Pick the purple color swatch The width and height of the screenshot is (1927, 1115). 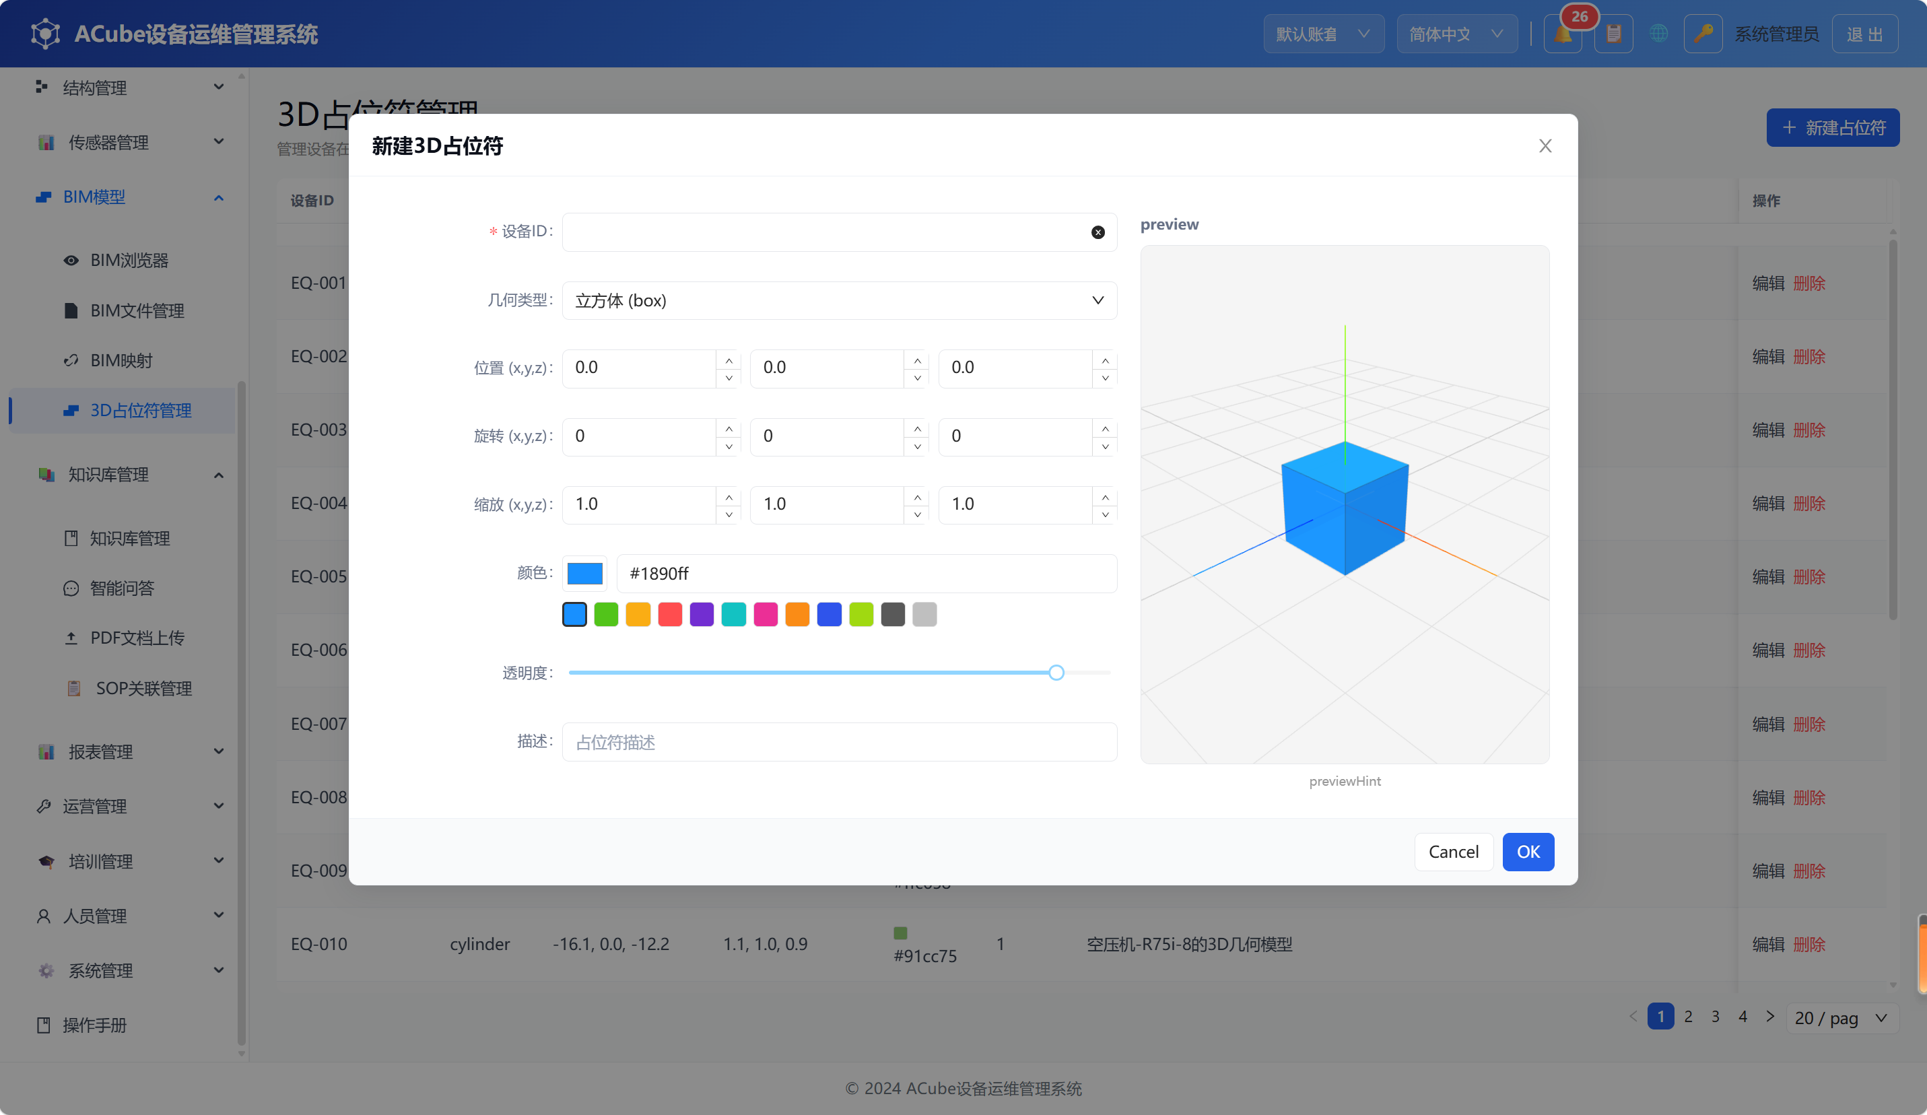click(x=702, y=614)
